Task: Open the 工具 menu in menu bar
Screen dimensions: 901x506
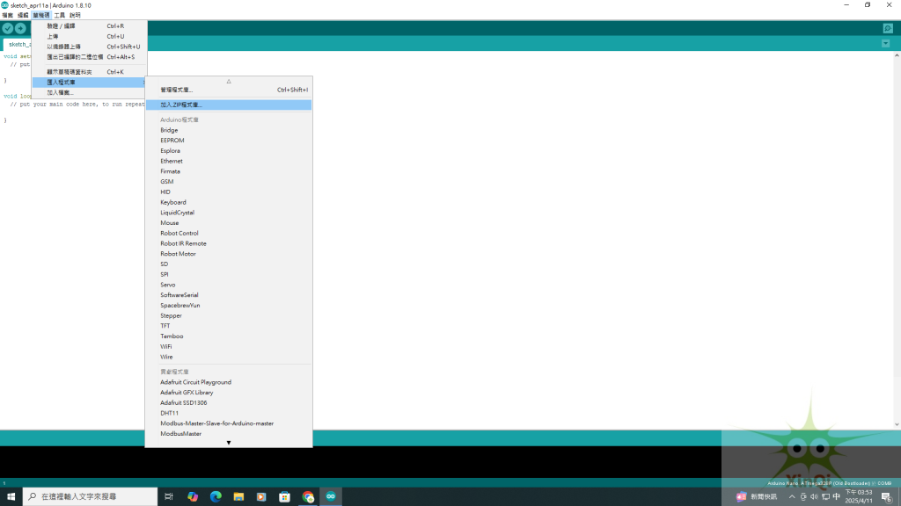Action: point(60,15)
